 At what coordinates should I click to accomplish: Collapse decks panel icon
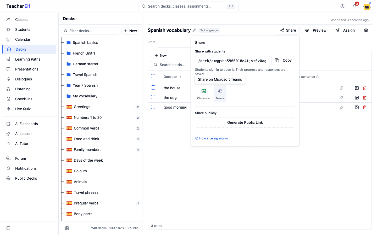tap(67, 228)
